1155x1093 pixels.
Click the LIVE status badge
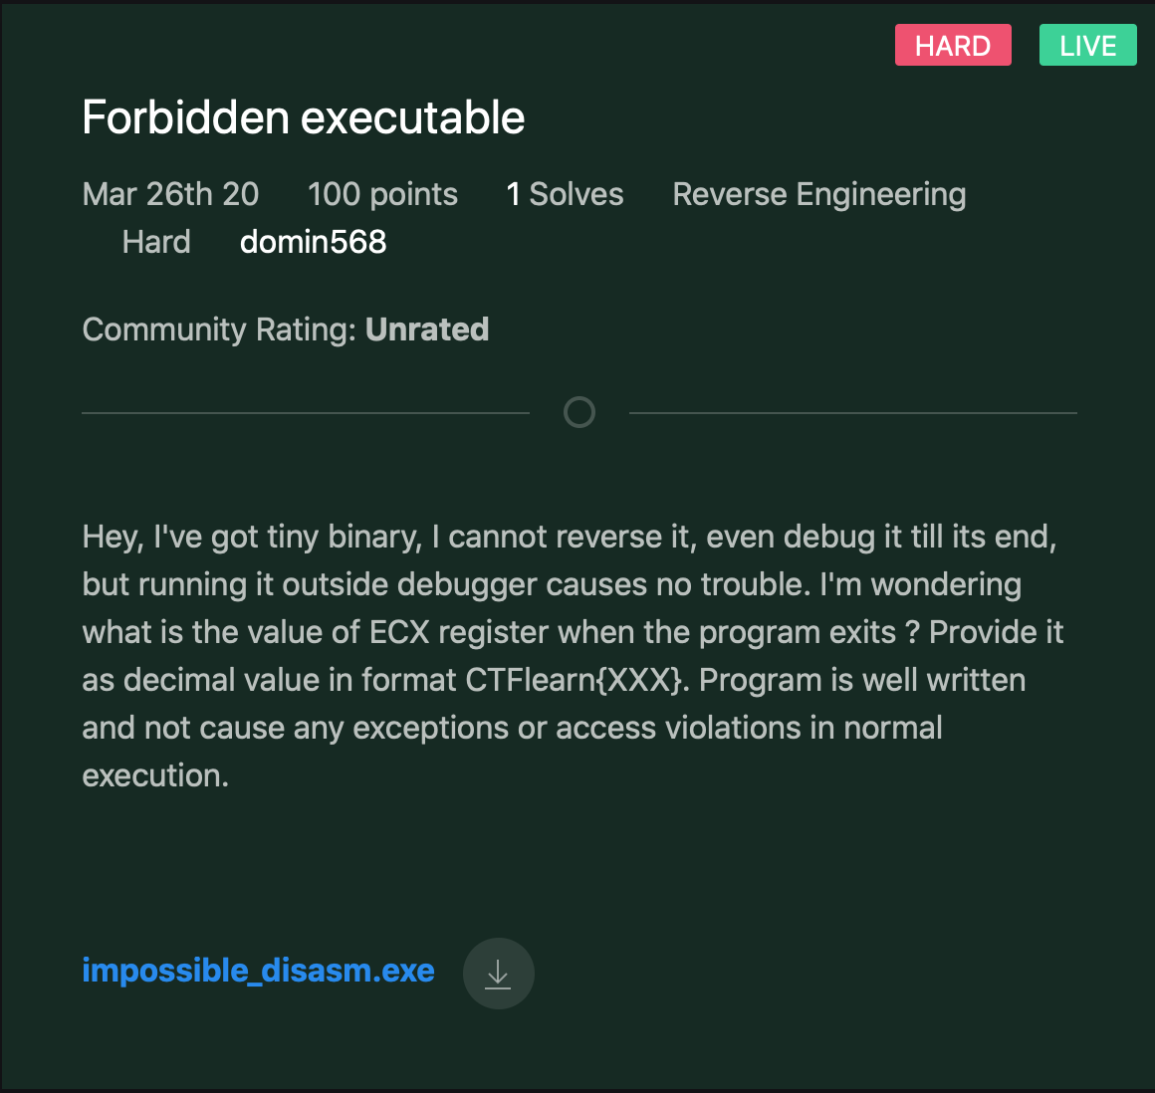tap(1087, 45)
